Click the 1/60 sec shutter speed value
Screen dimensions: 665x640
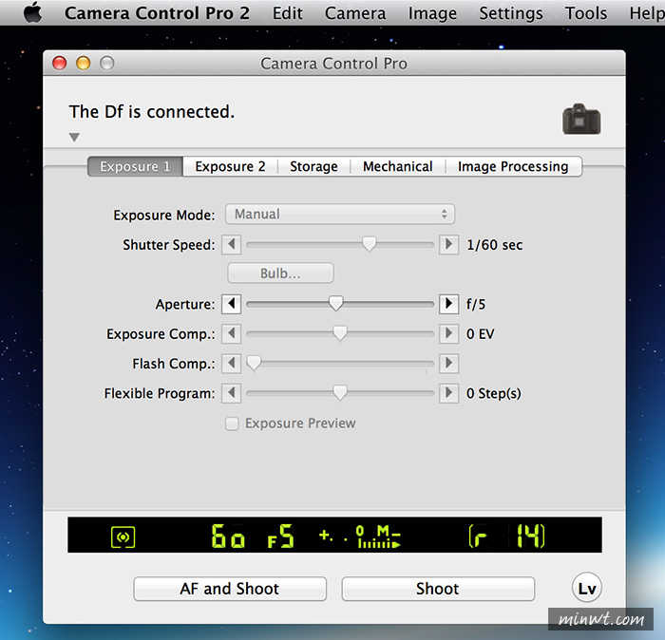(x=495, y=245)
